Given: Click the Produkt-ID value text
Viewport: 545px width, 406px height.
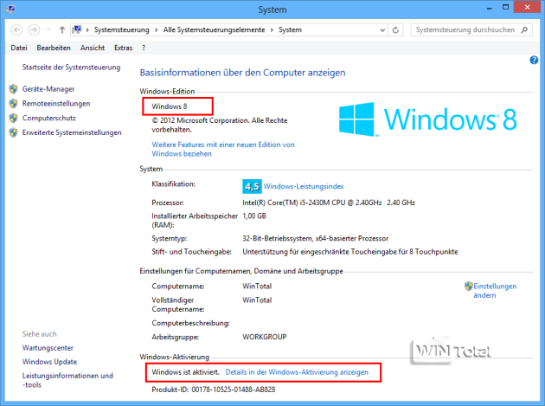Looking at the screenshot, I should point(234,390).
